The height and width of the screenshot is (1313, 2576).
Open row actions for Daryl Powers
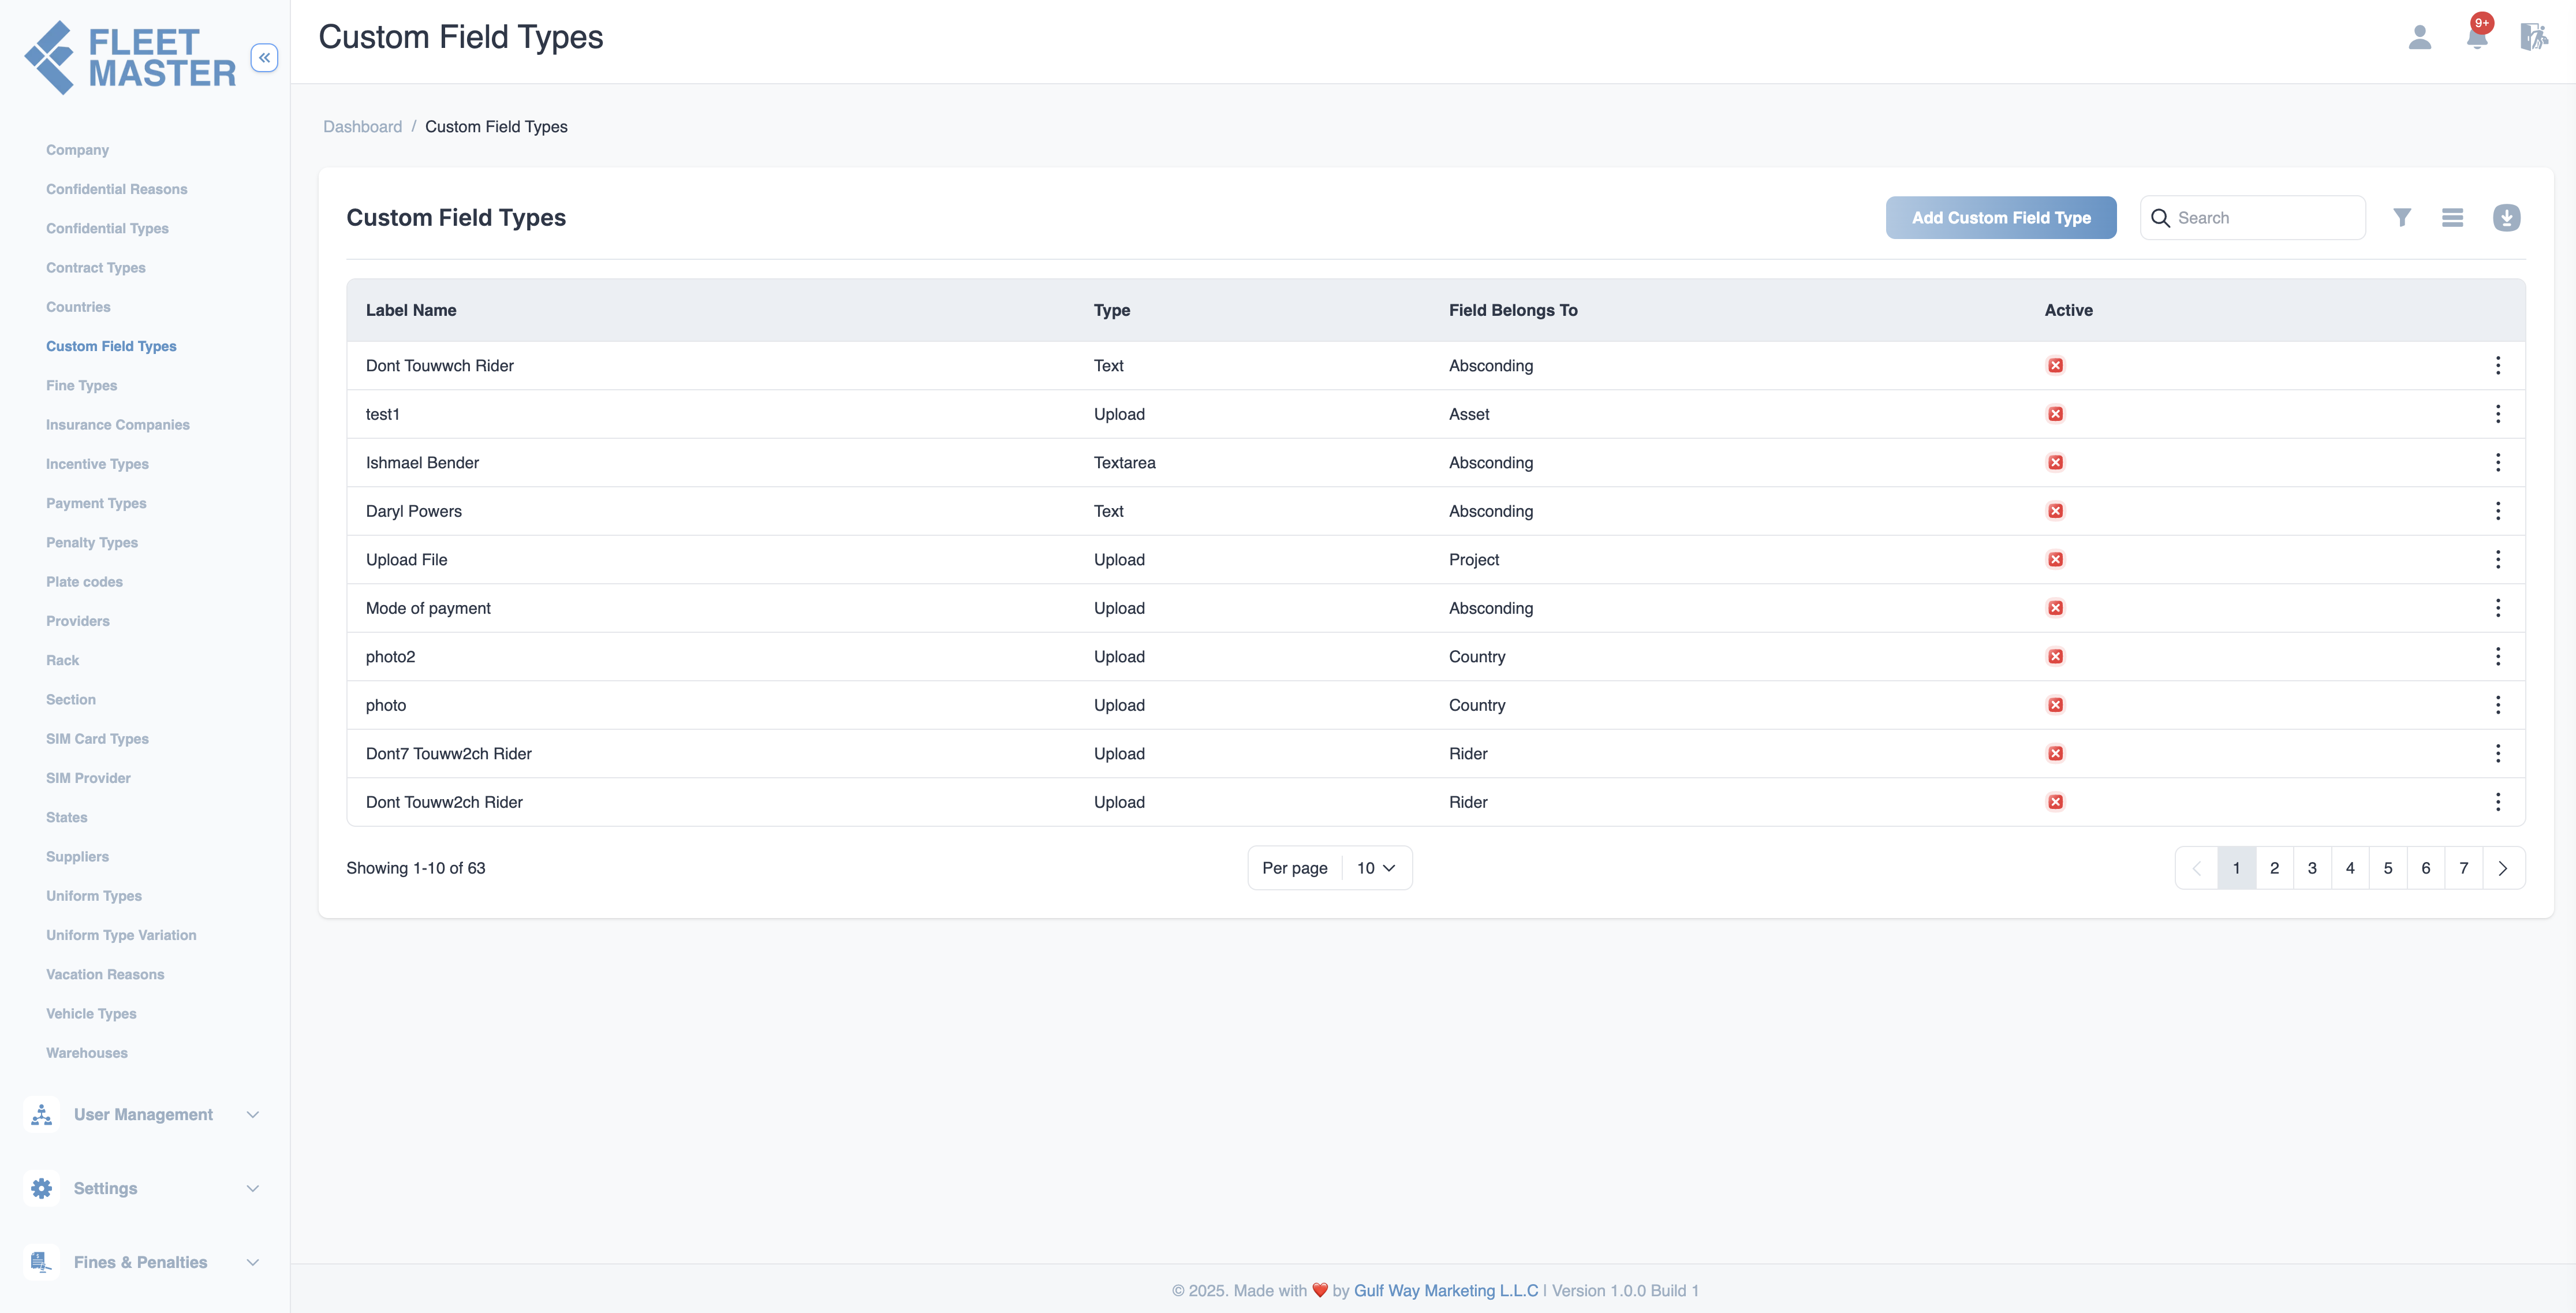[2497, 511]
